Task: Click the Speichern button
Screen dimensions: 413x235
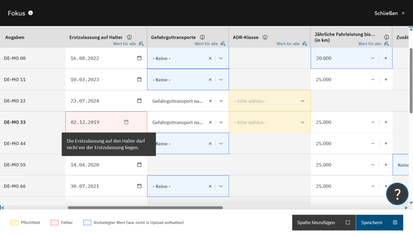Action: 379,222
